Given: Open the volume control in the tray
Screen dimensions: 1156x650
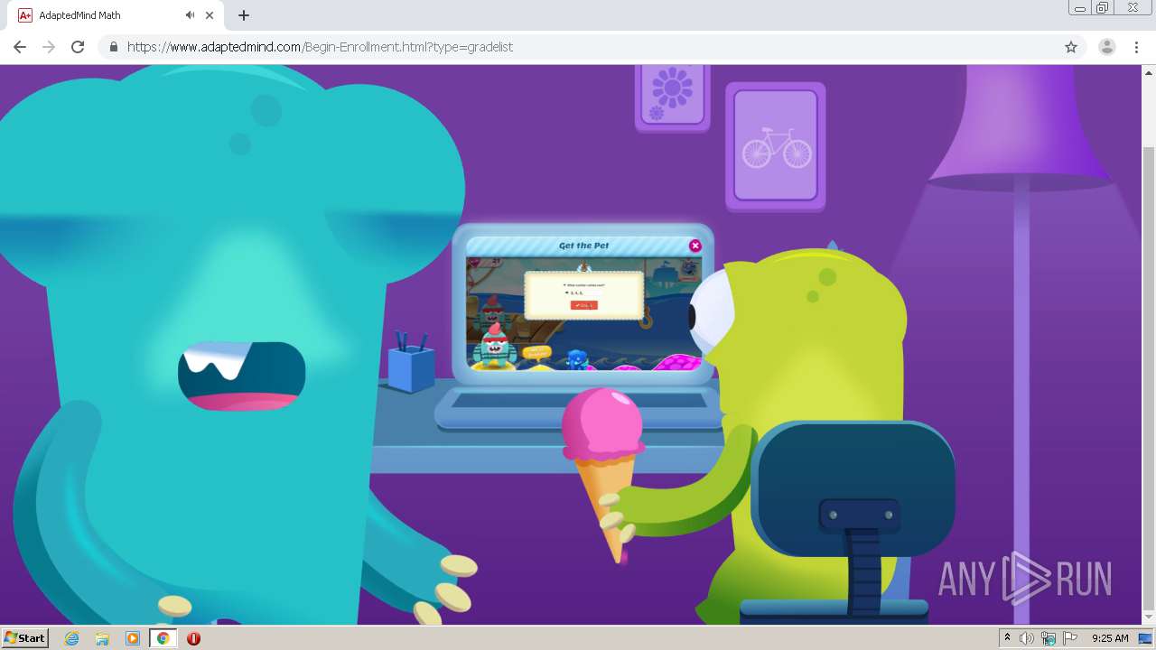Looking at the screenshot, I should [x=1027, y=638].
